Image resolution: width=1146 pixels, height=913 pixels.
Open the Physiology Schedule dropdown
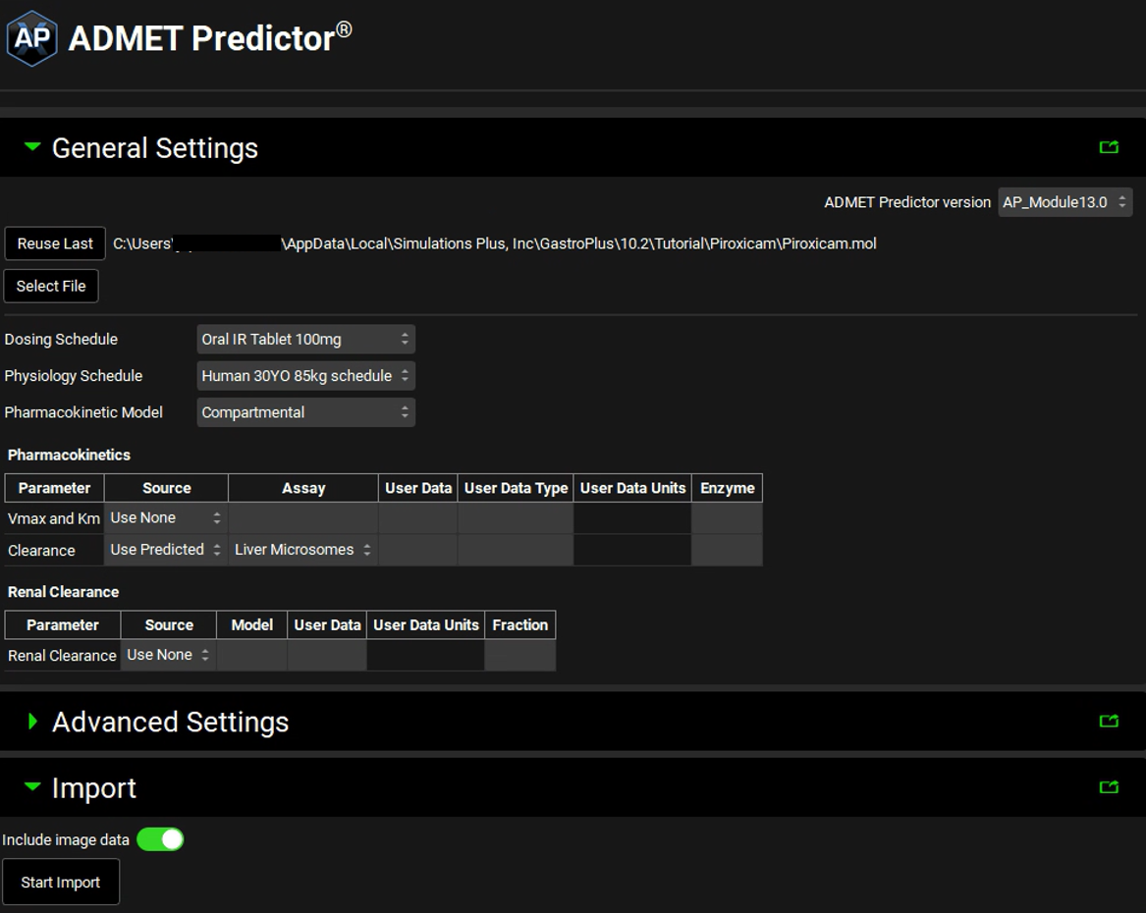coord(305,376)
